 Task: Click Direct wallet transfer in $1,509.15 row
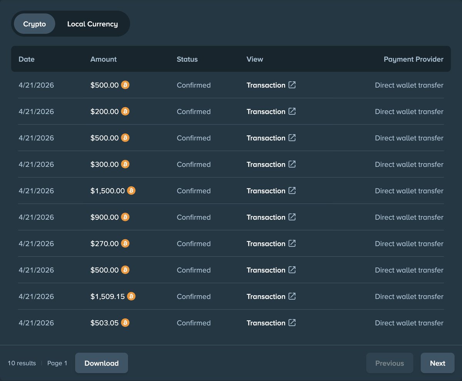point(409,297)
